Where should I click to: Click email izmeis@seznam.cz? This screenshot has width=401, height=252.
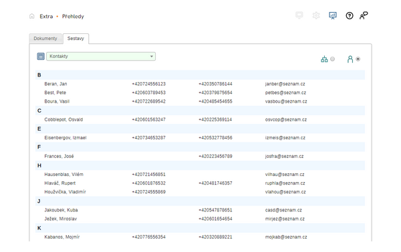tap(285, 138)
